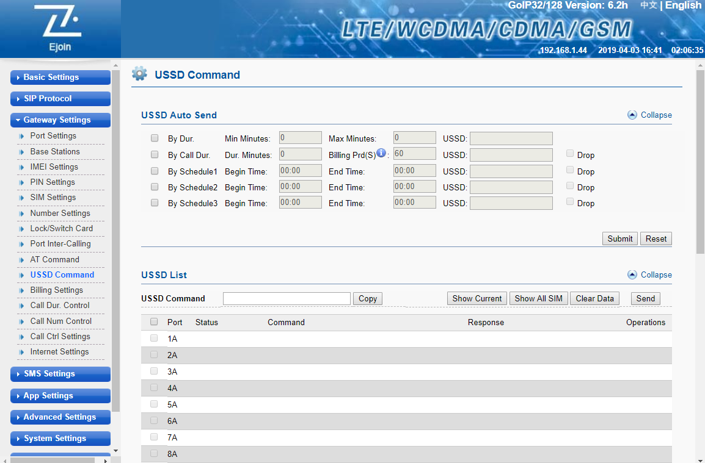Click collapse arrow icon for USSD List
705x463 pixels.
(632, 275)
